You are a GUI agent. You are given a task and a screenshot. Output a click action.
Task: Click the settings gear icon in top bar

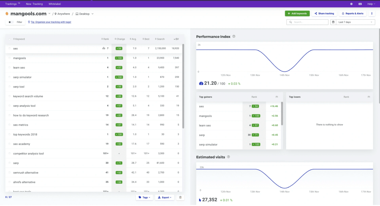pyautogui.click(x=351, y=4)
